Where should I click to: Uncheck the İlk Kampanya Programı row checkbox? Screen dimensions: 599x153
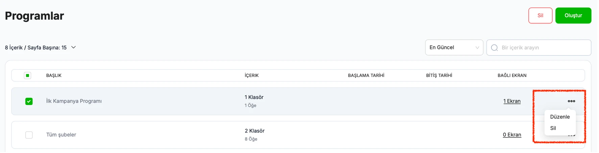[29, 101]
